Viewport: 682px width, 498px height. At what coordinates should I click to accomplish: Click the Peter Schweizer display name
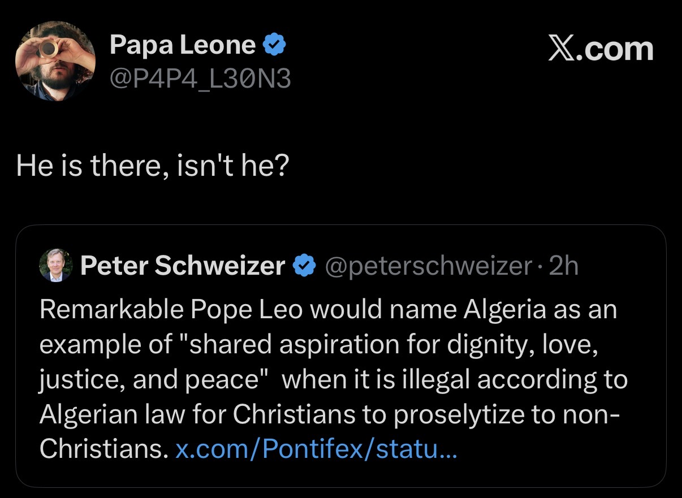click(183, 265)
